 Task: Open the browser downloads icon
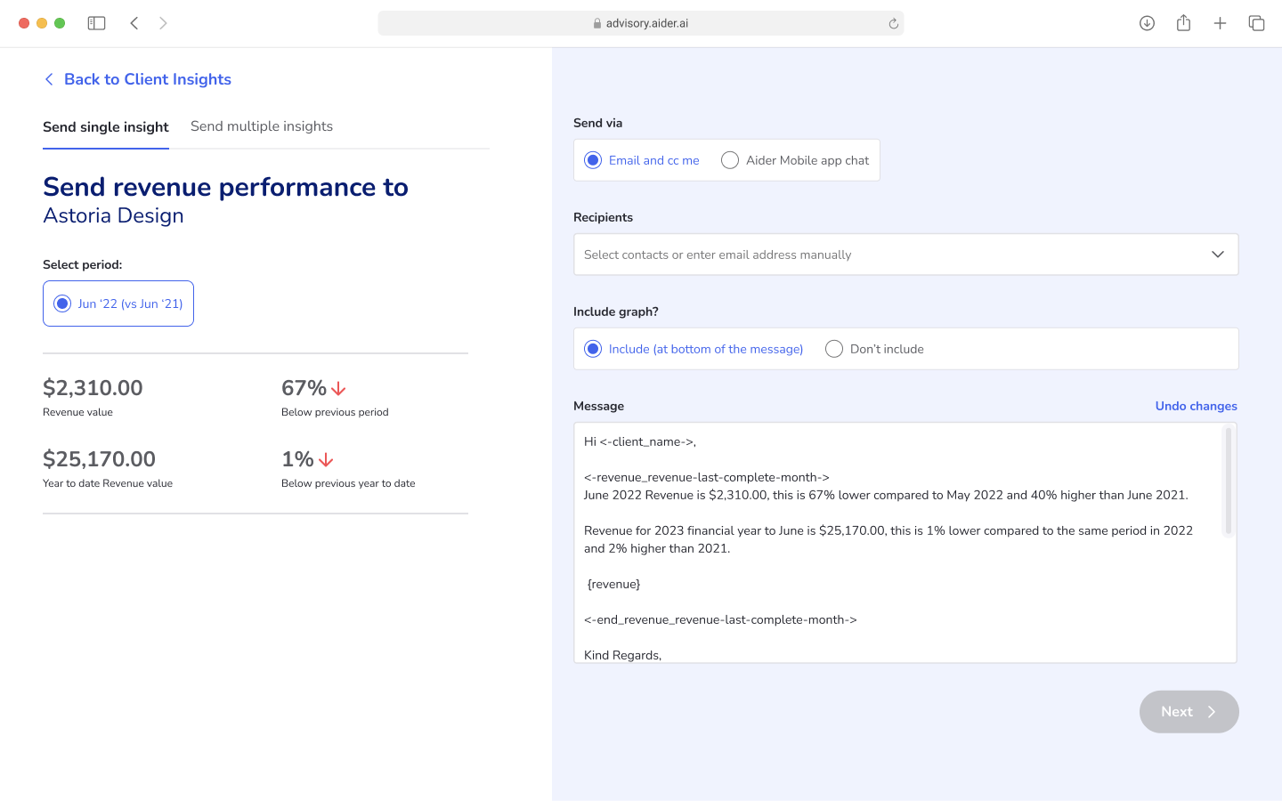1147,23
